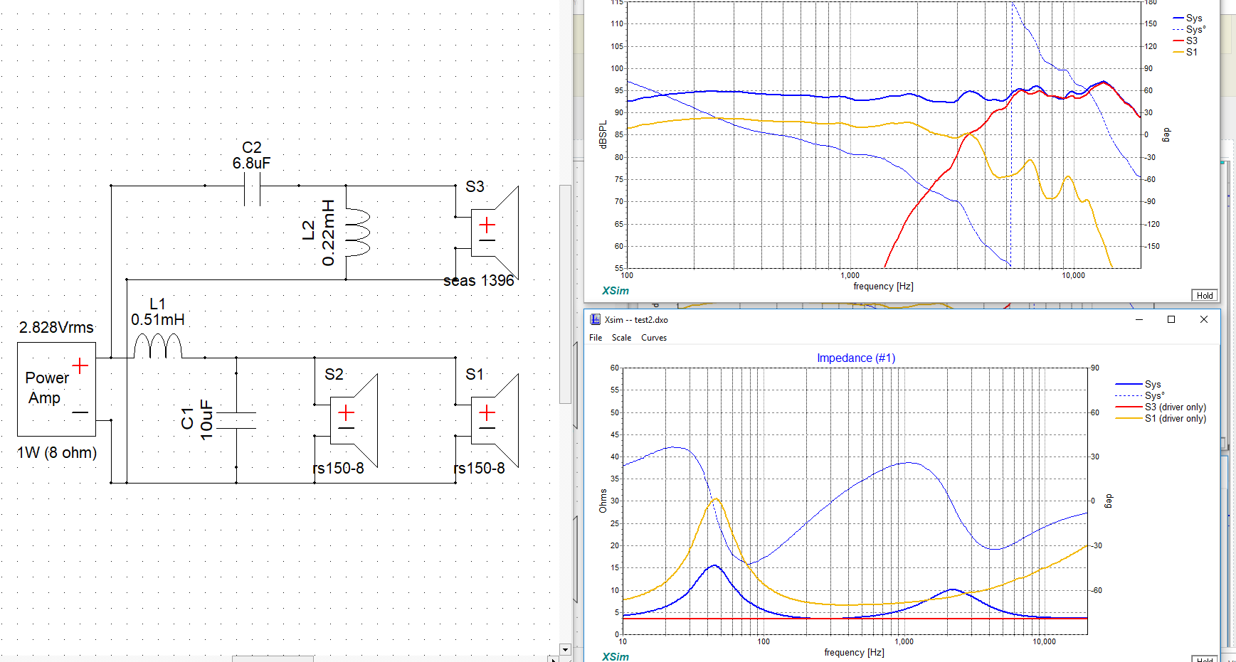The image size is (1236, 662).
Task: Select the S2 rs150-8 driver symbol
Action: [x=353, y=420]
